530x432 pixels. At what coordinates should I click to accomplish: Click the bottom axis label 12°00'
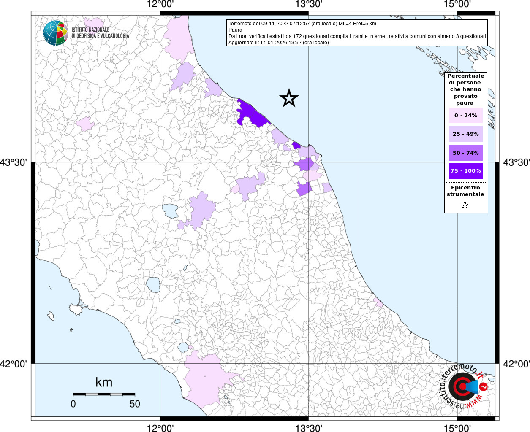[160, 428]
